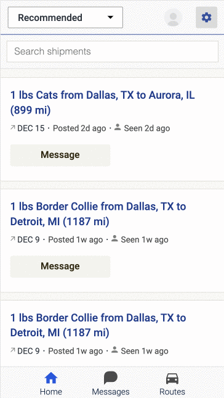This screenshot has height=398, width=224.
Task: Click Posted 2d ago text on Cats listing
Action: click(x=79, y=128)
